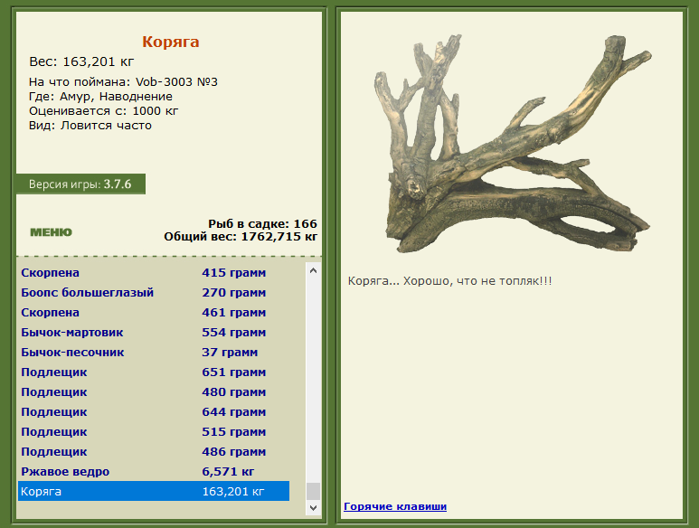
Task: Click the highlighted Коряга 163,201 кг row
Action: click(x=154, y=491)
